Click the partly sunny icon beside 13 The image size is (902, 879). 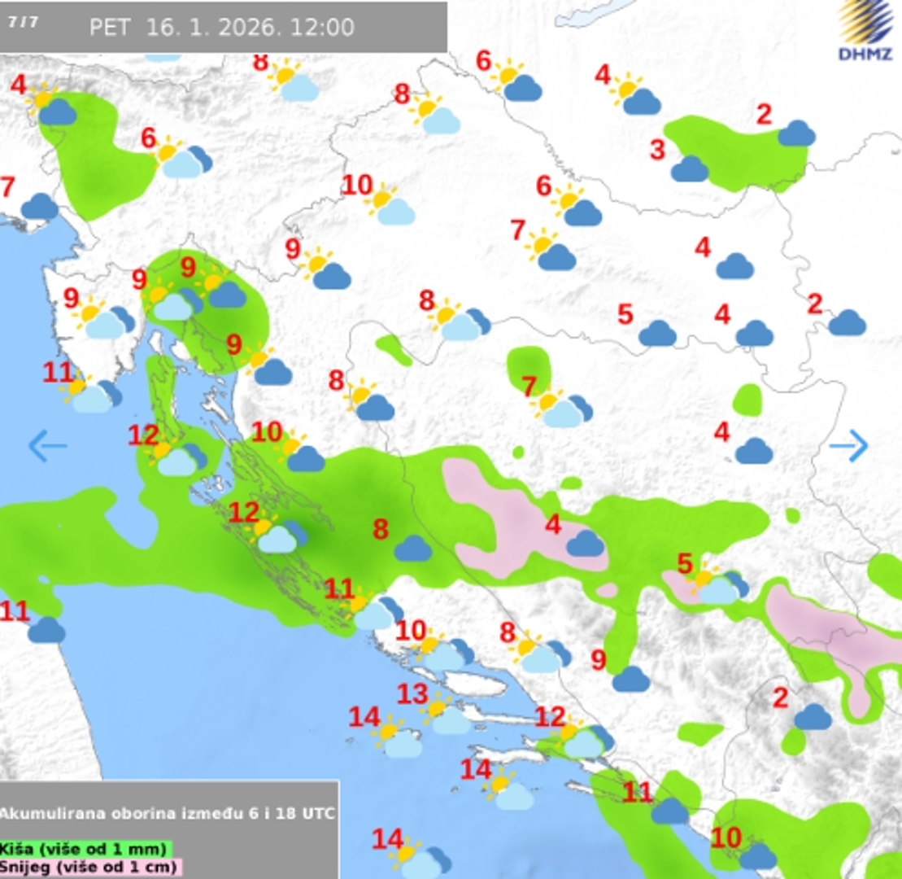[x=446, y=715]
